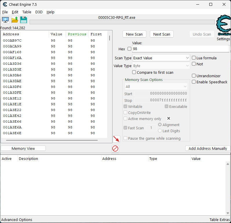
Task: Select the Last Digits radio button
Action: coord(160,131)
